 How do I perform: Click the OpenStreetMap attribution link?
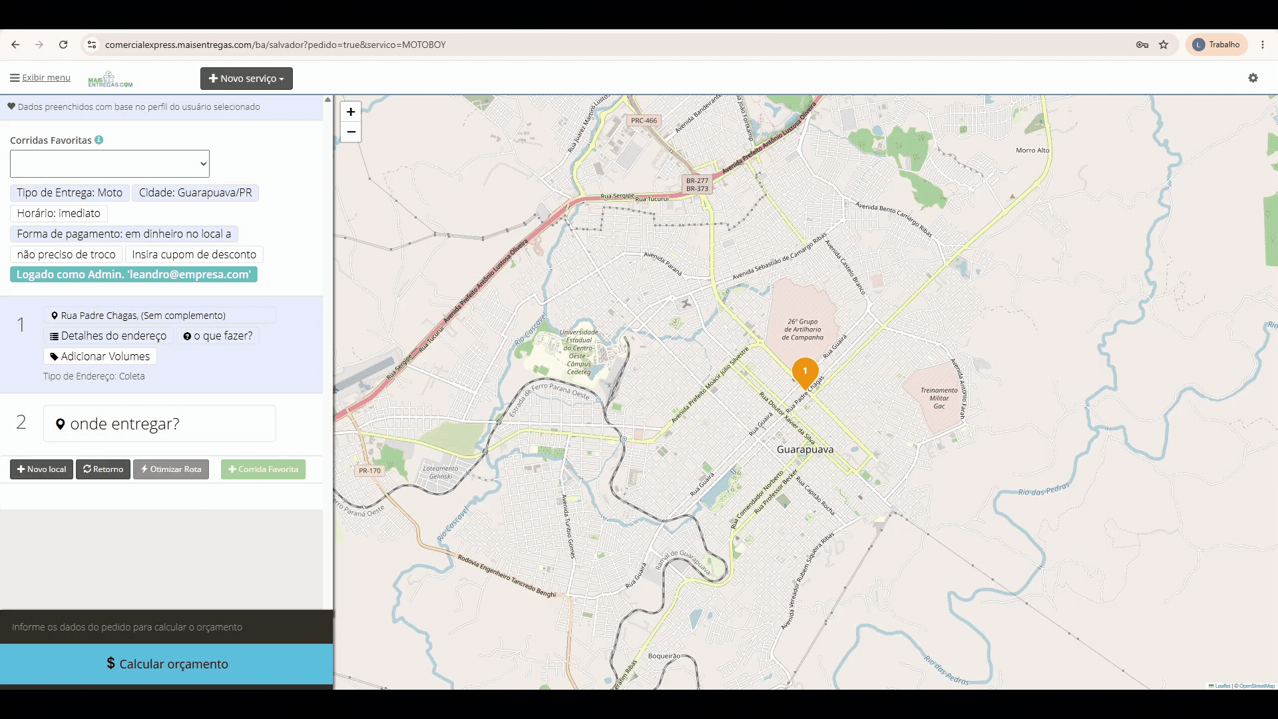(x=1257, y=686)
